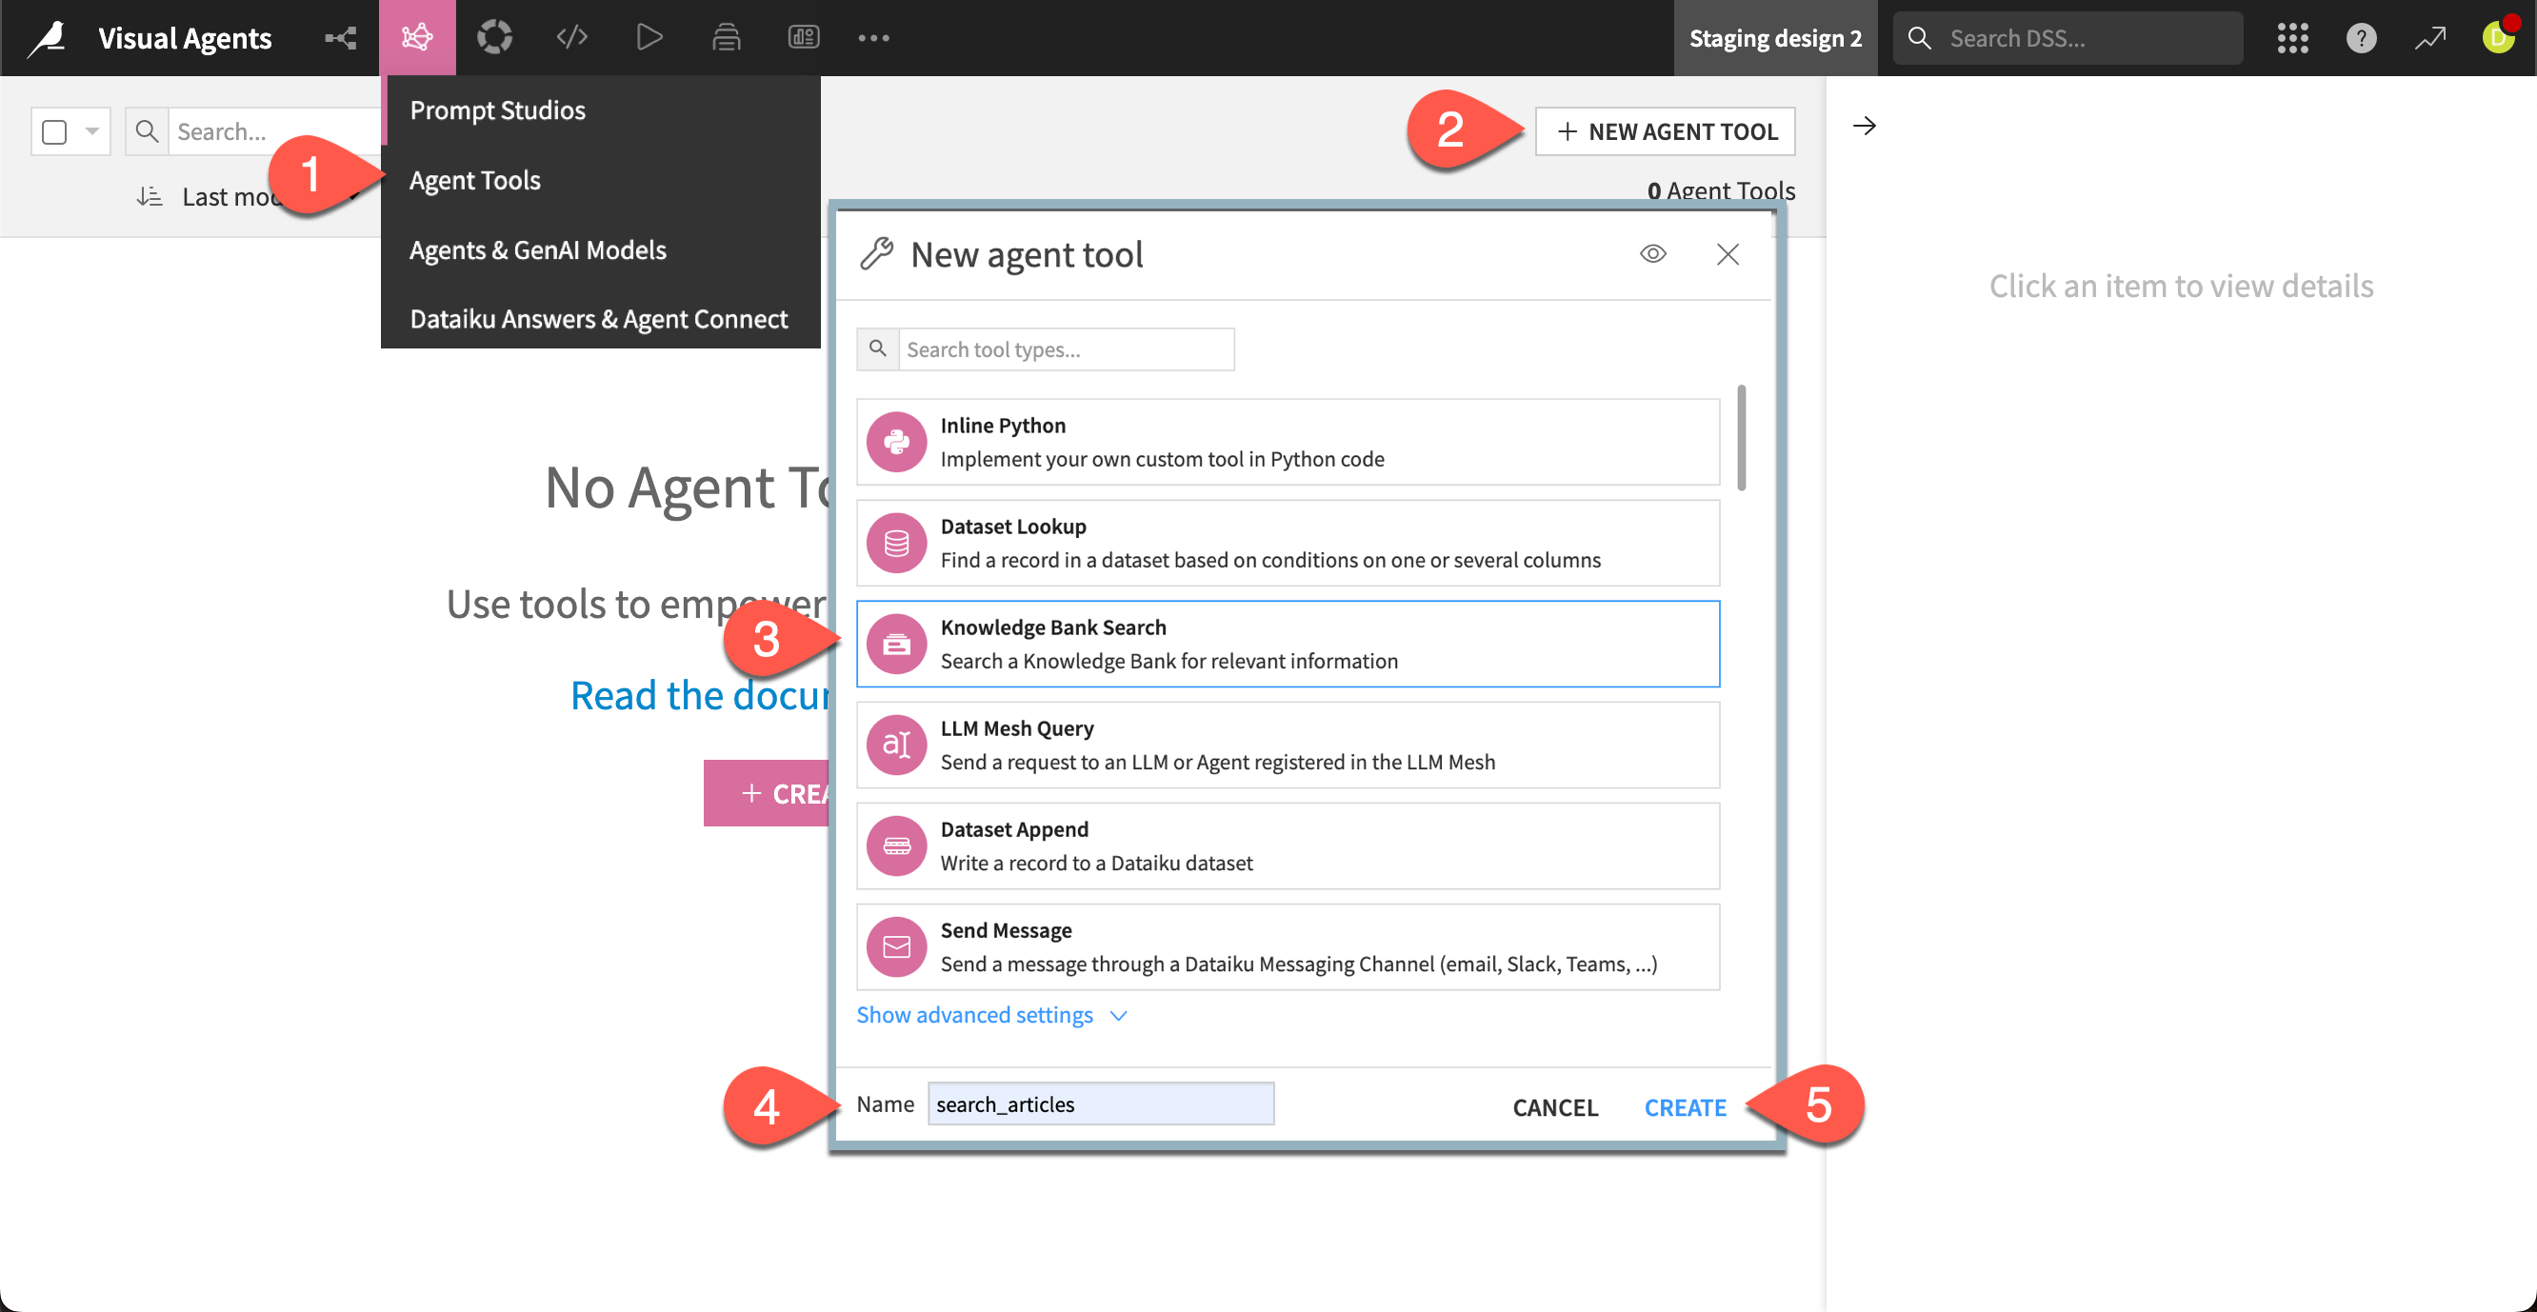Select the Dataset Append tool type
The height and width of the screenshot is (1312, 2537).
[1288, 846]
